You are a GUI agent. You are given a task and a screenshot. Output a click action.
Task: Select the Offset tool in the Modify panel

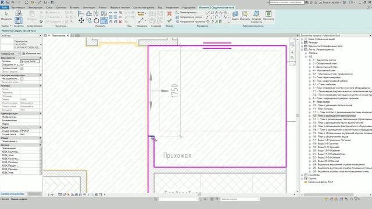pyautogui.click(x=89, y=13)
